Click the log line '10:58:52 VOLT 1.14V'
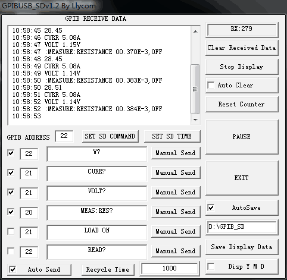The height and width of the screenshot is (280, 287). (x=46, y=102)
